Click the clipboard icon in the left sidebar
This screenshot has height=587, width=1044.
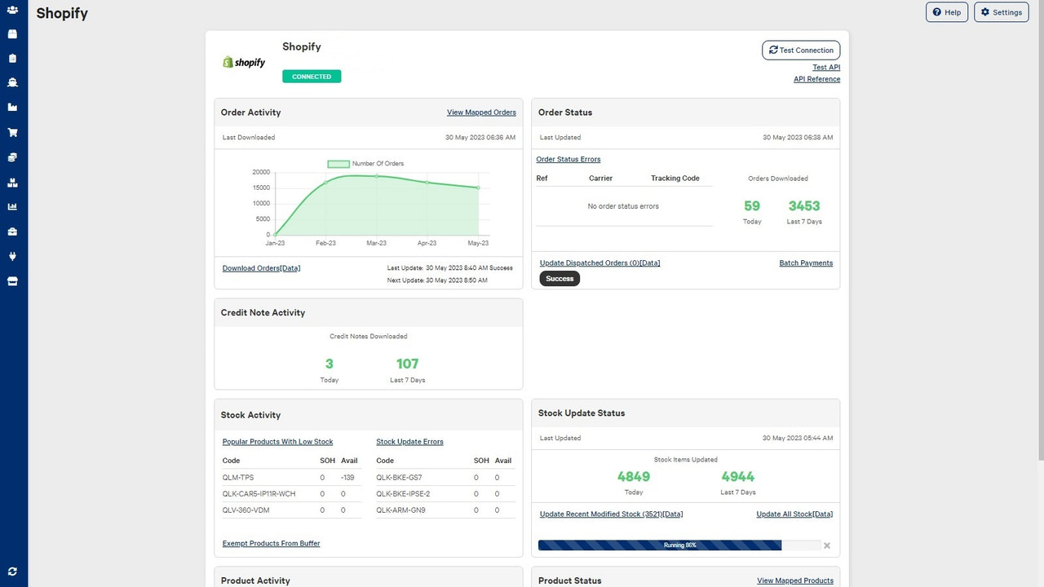[14, 58]
